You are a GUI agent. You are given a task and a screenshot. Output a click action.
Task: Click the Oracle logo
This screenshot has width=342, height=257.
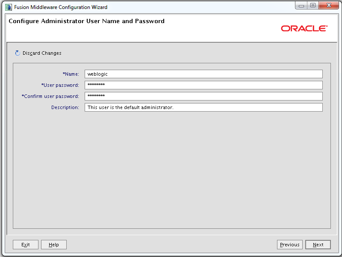point(304,28)
